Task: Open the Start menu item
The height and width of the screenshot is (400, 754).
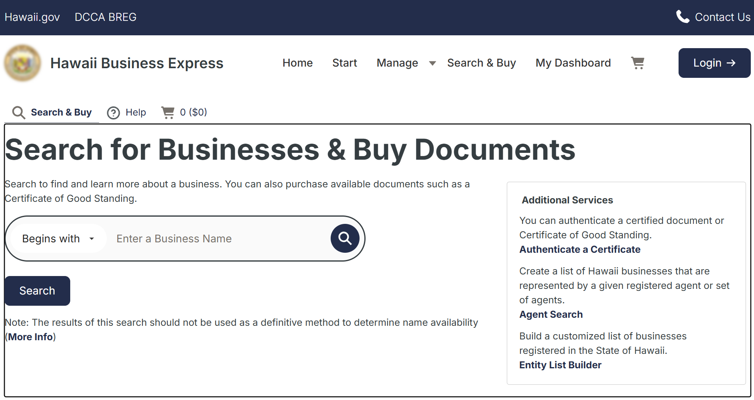Action: tap(345, 63)
